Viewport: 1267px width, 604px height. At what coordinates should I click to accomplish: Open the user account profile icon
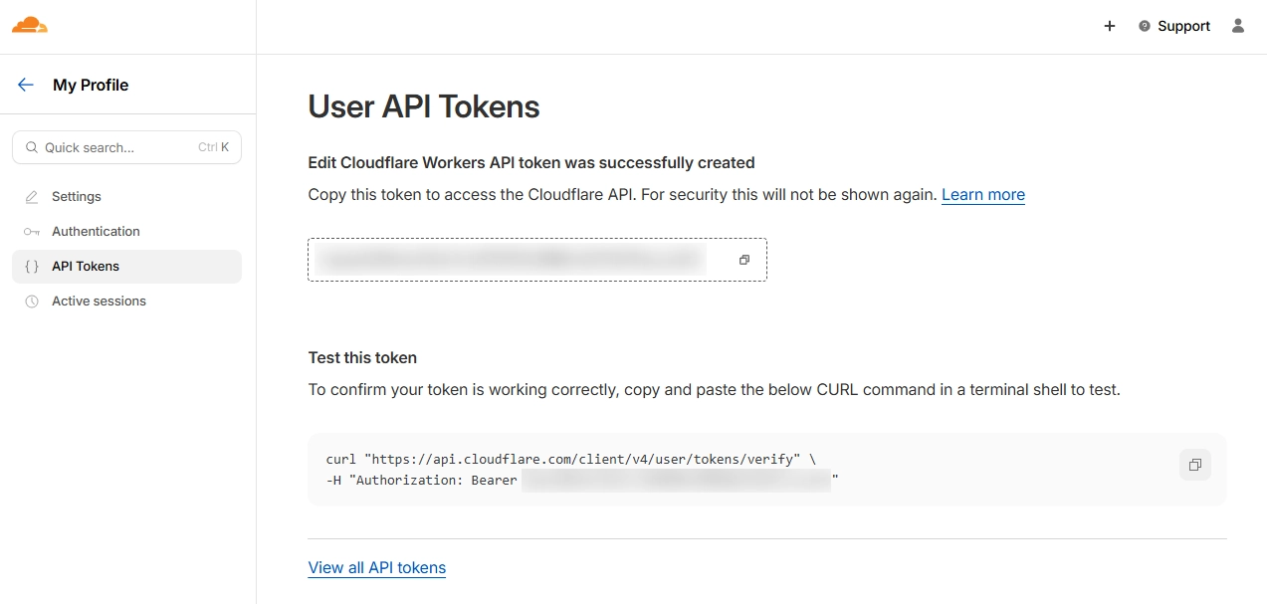(x=1238, y=26)
